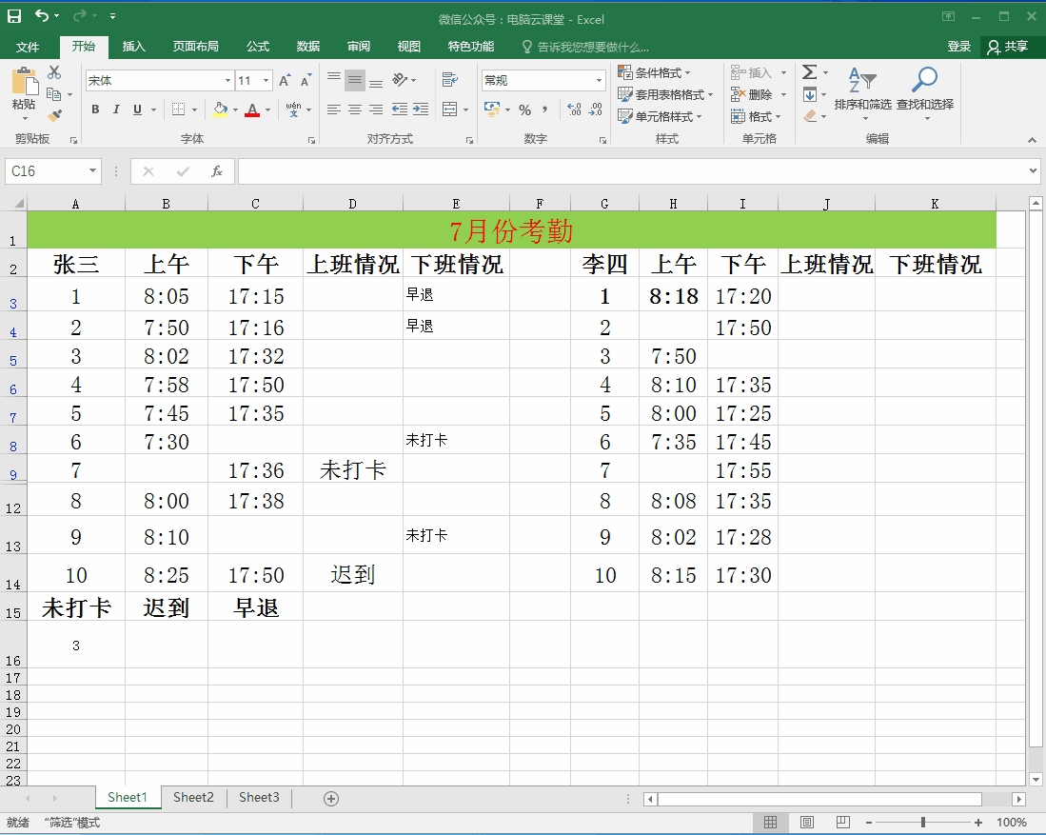Image resolution: width=1046 pixels, height=835 pixels.
Task: Click the Fill down icon
Action: point(810,94)
